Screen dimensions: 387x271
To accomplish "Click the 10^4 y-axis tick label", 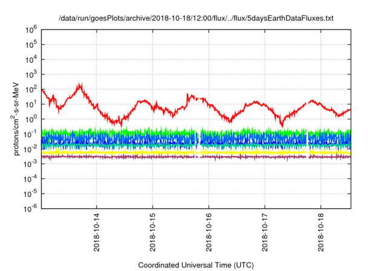I will (x=31, y=59).
